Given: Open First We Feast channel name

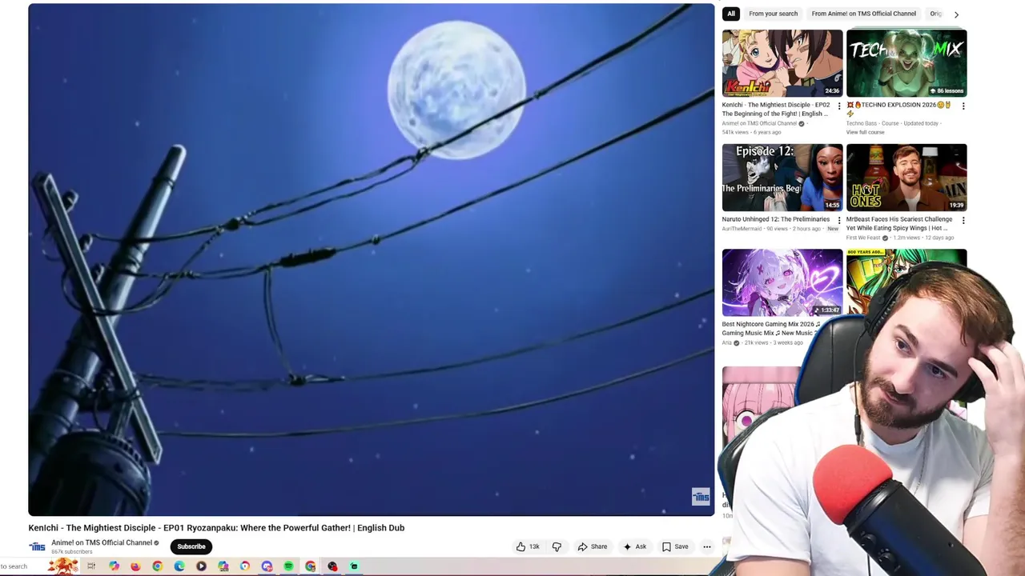Looking at the screenshot, I should 863,238.
